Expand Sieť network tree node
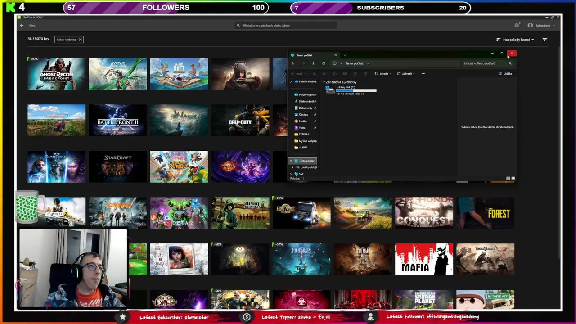Viewport: 576px width, 324px height. 291,174
